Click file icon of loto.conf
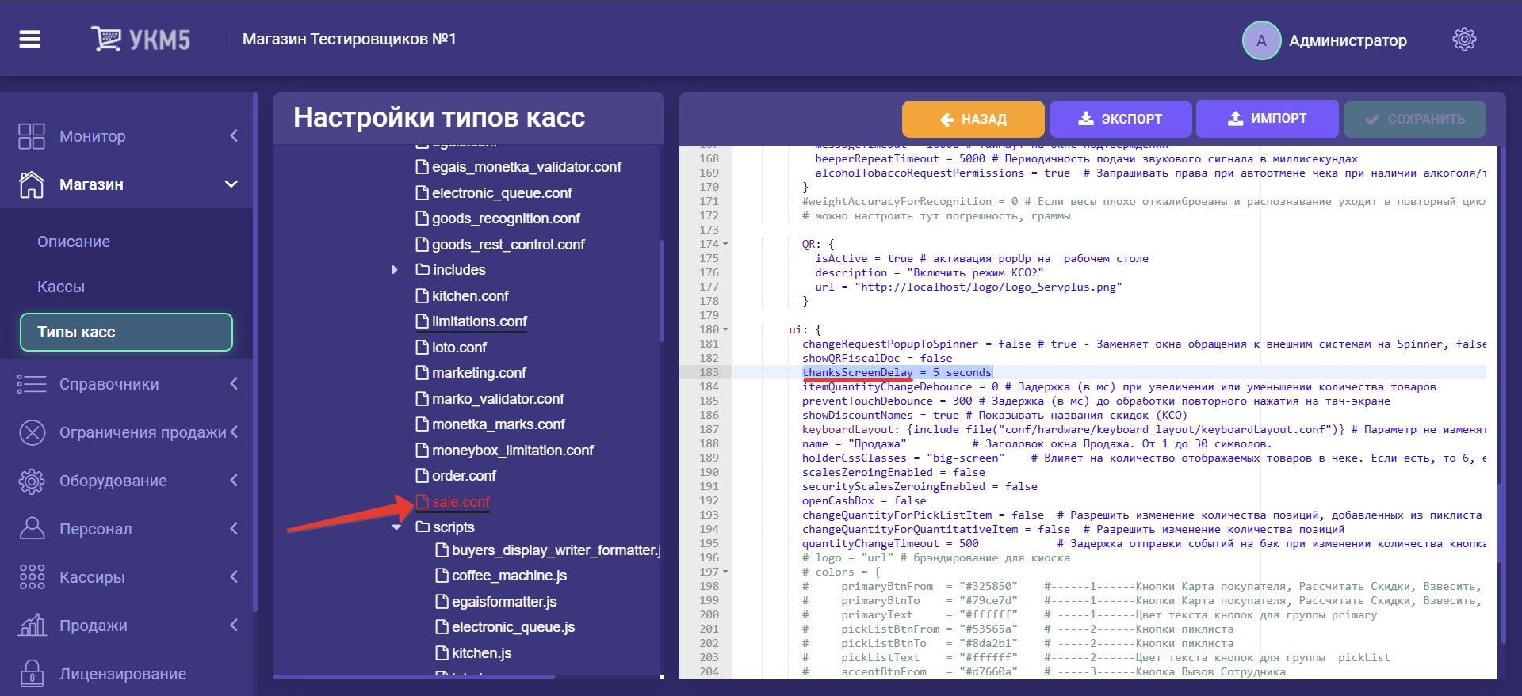 [423, 348]
